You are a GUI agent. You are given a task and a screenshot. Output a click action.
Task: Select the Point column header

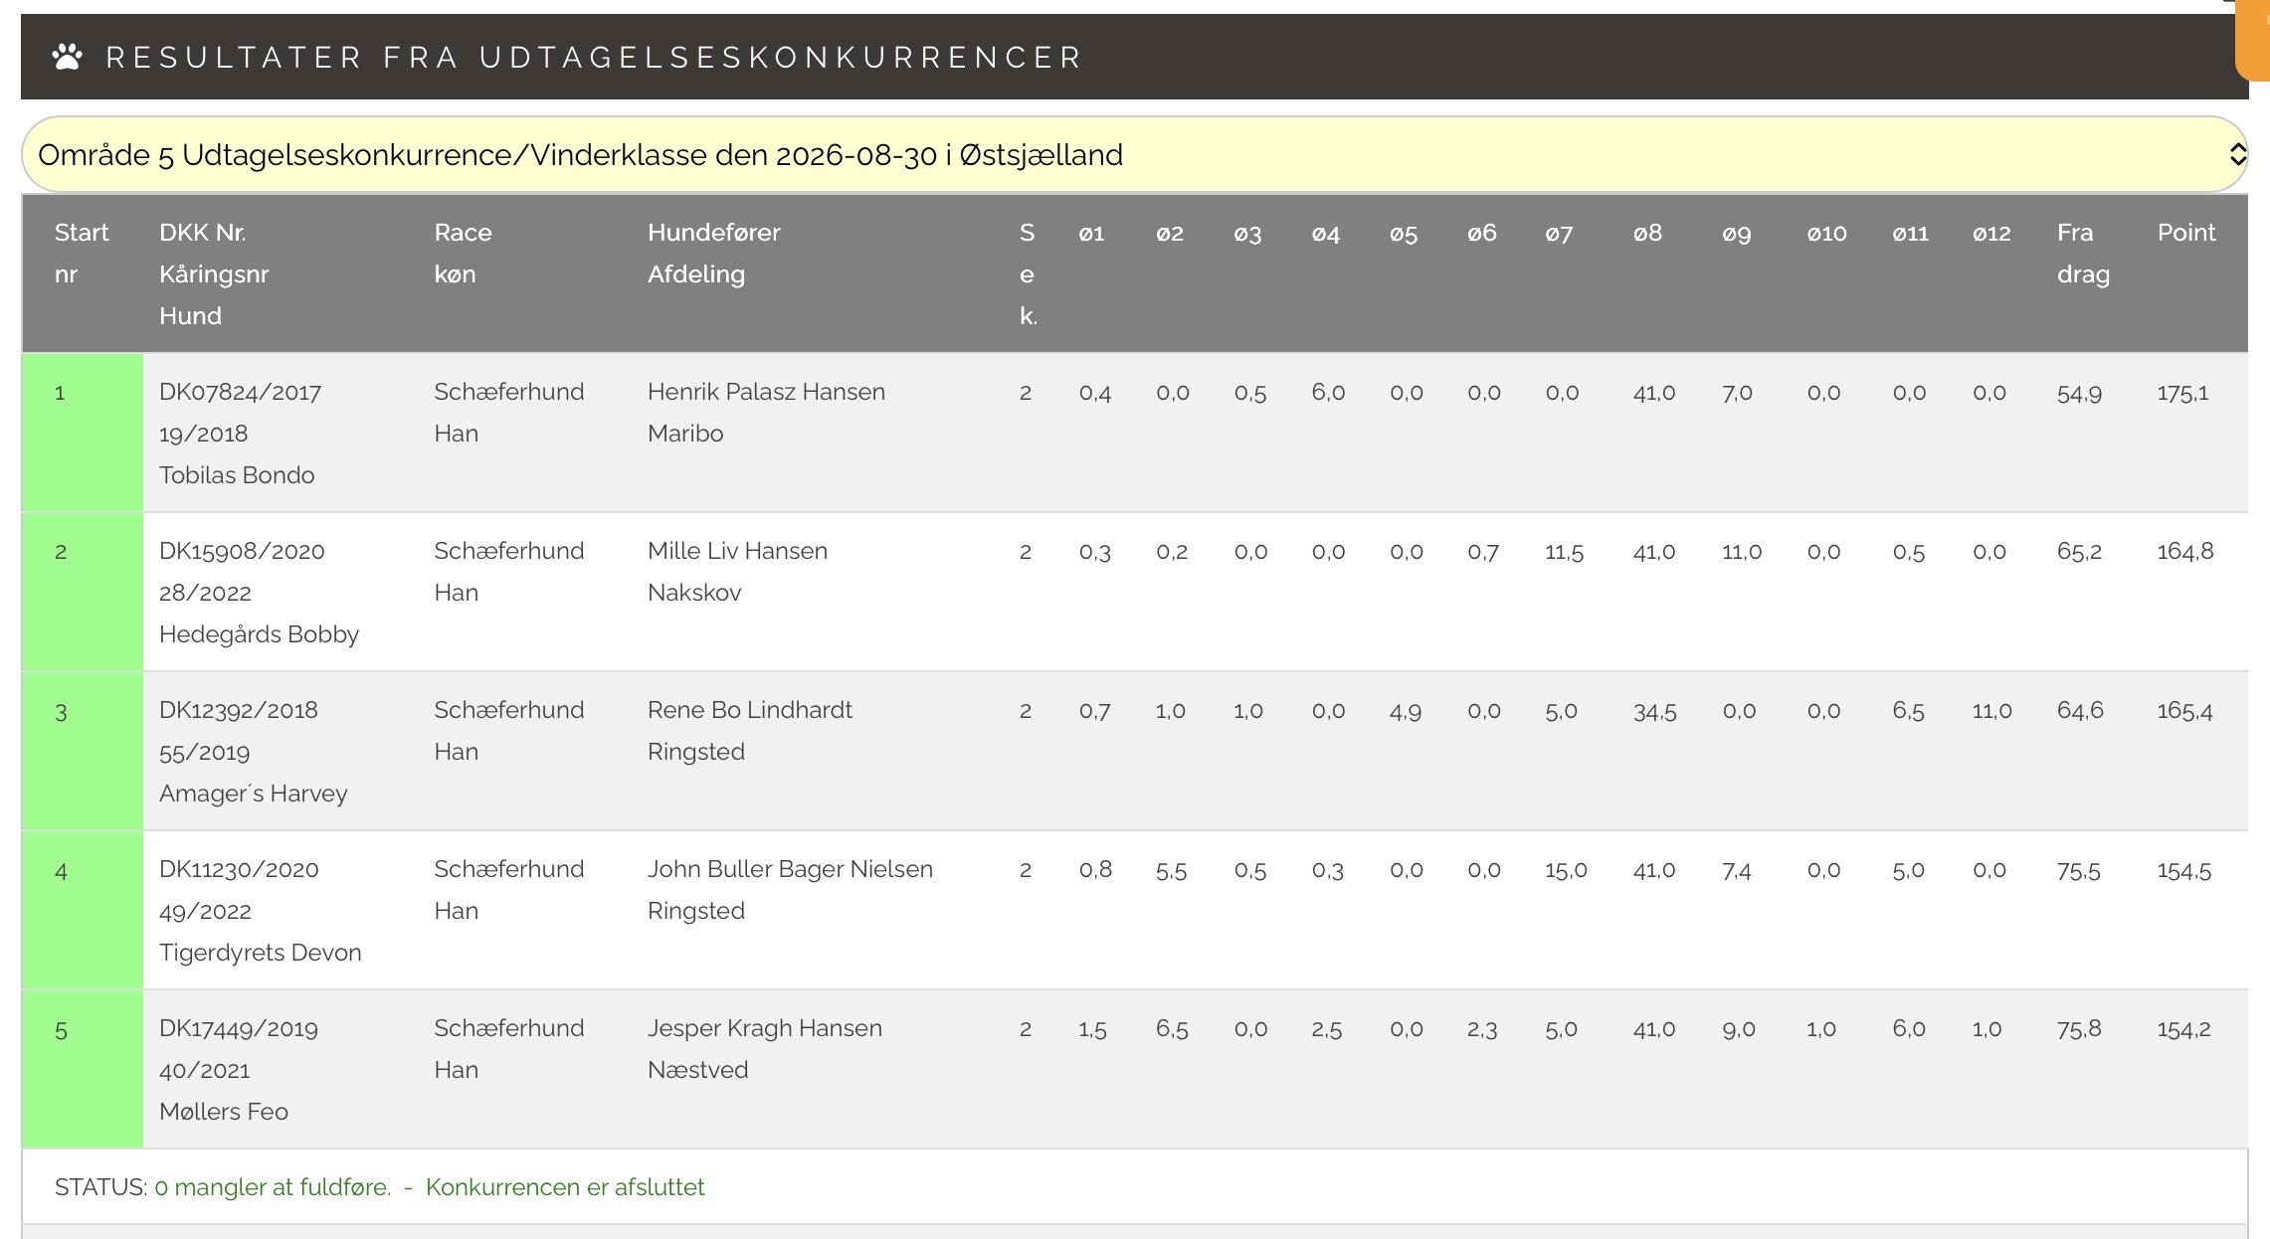pyautogui.click(x=2185, y=233)
